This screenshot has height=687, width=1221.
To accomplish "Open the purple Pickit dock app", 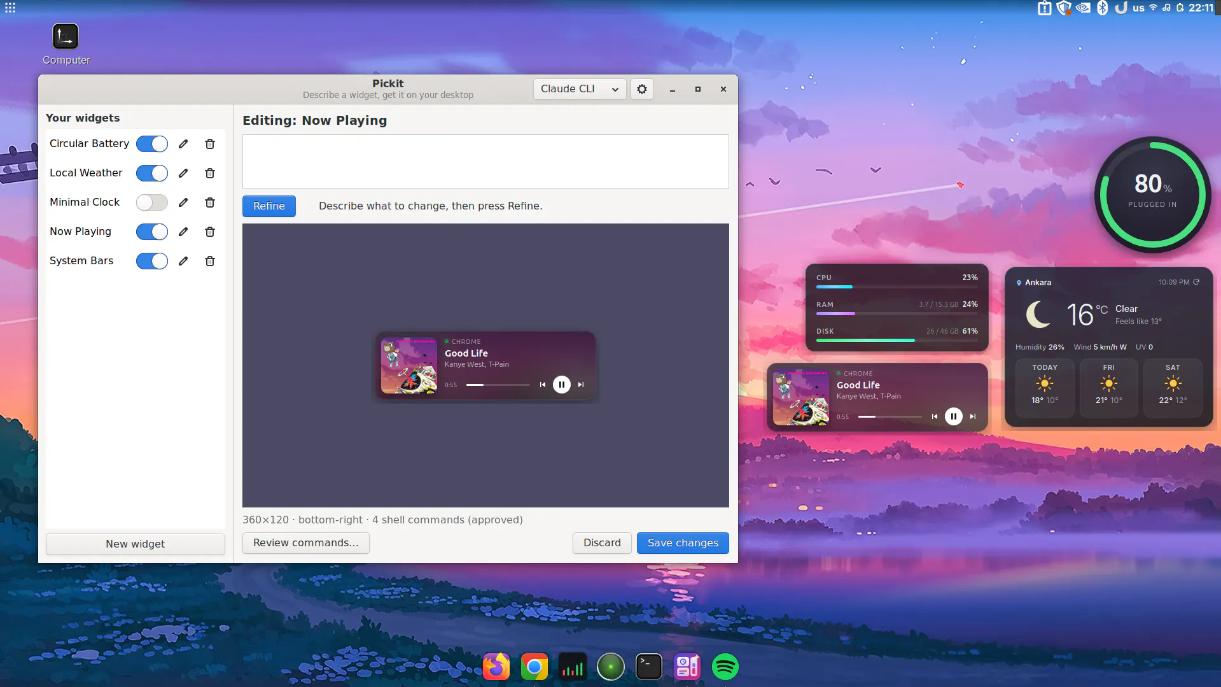I will pyautogui.click(x=687, y=667).
